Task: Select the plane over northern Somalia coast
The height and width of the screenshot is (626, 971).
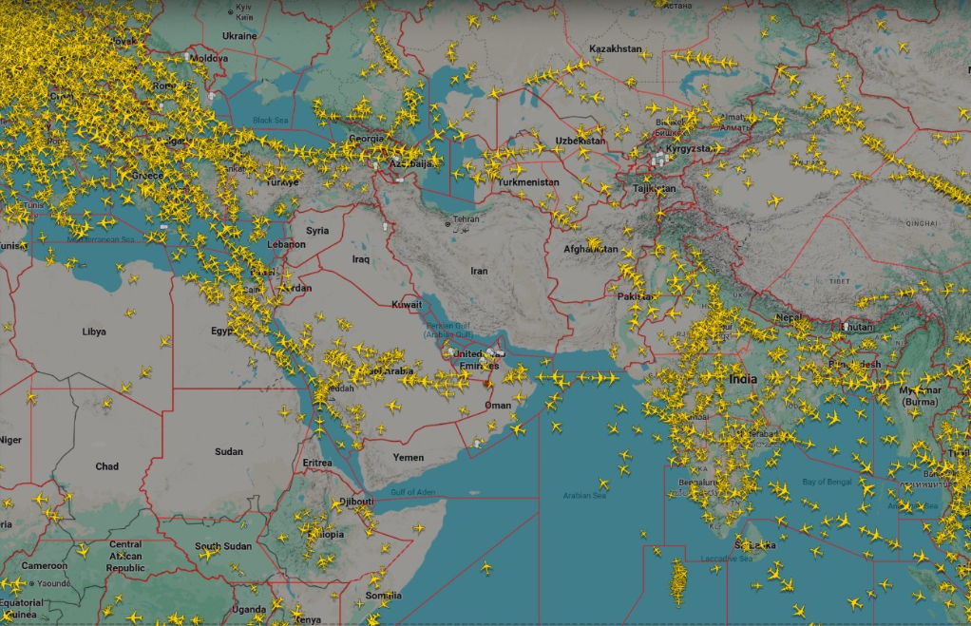Action: point(418,528)
